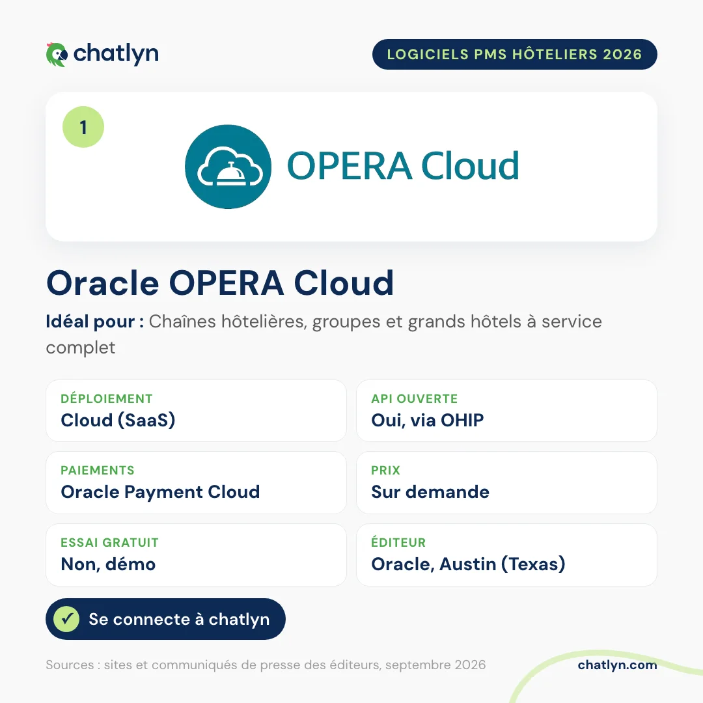Click the green checkmark icon
Screen dimensions: 703x703
click(x=67, y=619)
